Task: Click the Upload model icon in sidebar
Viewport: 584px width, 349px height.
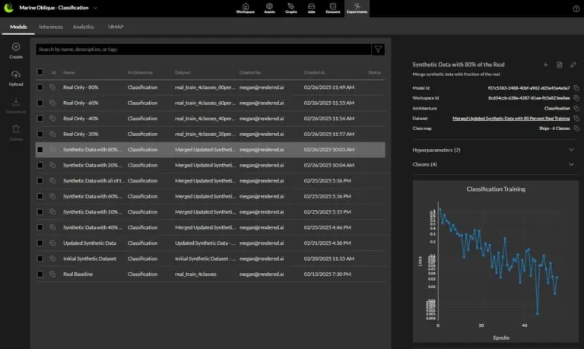Action: click(x=16, y=78)
